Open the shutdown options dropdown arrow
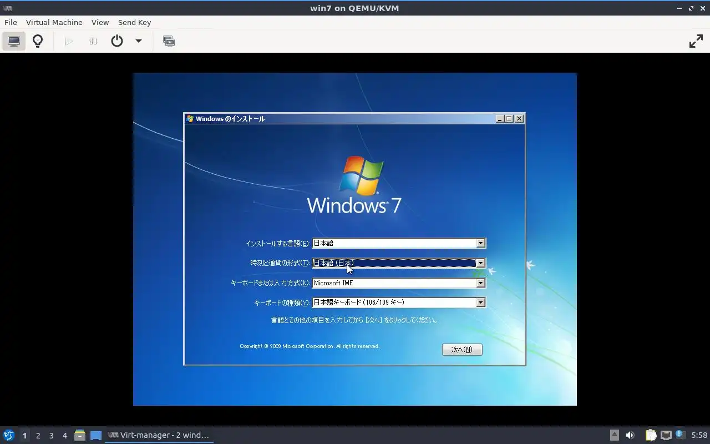710x444 pixels. click(x=139, y=41)
